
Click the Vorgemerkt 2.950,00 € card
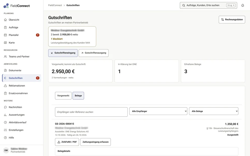pyautogui.click(x=80, y=71)
